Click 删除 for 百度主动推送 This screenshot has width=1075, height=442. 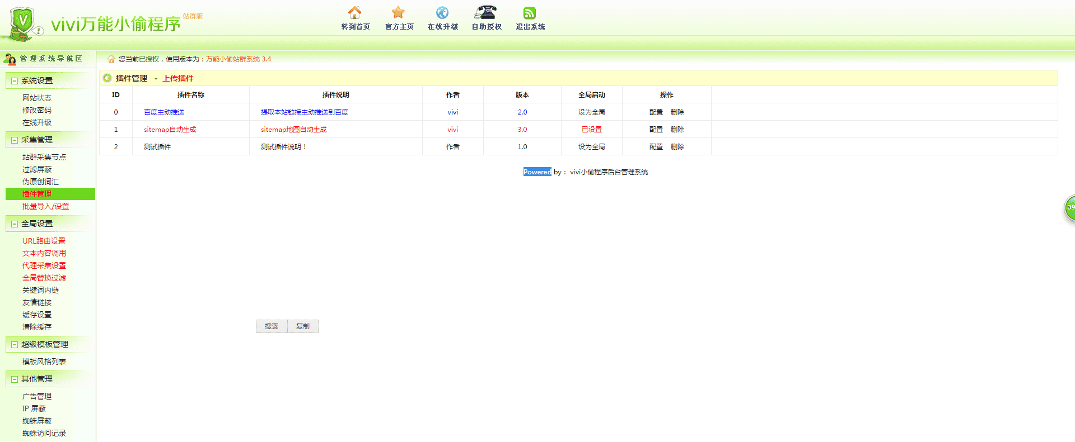pos(677,112)
